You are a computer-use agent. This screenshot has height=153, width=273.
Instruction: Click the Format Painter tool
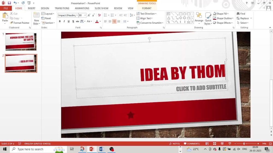(x=20, y=23)
